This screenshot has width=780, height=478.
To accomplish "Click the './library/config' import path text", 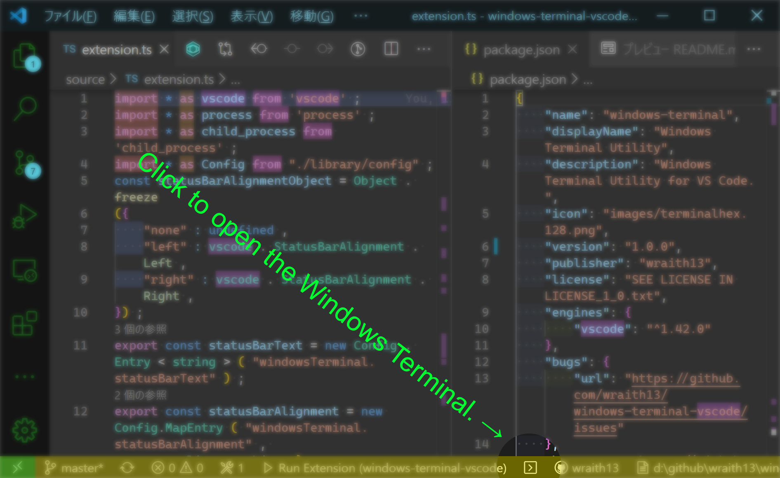I will [353, 164].
